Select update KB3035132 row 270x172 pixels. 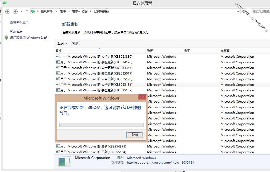click(163, 90)
